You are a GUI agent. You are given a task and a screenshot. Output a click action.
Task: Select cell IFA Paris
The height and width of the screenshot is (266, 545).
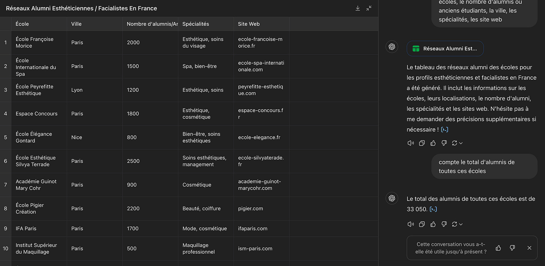[39, 229]
